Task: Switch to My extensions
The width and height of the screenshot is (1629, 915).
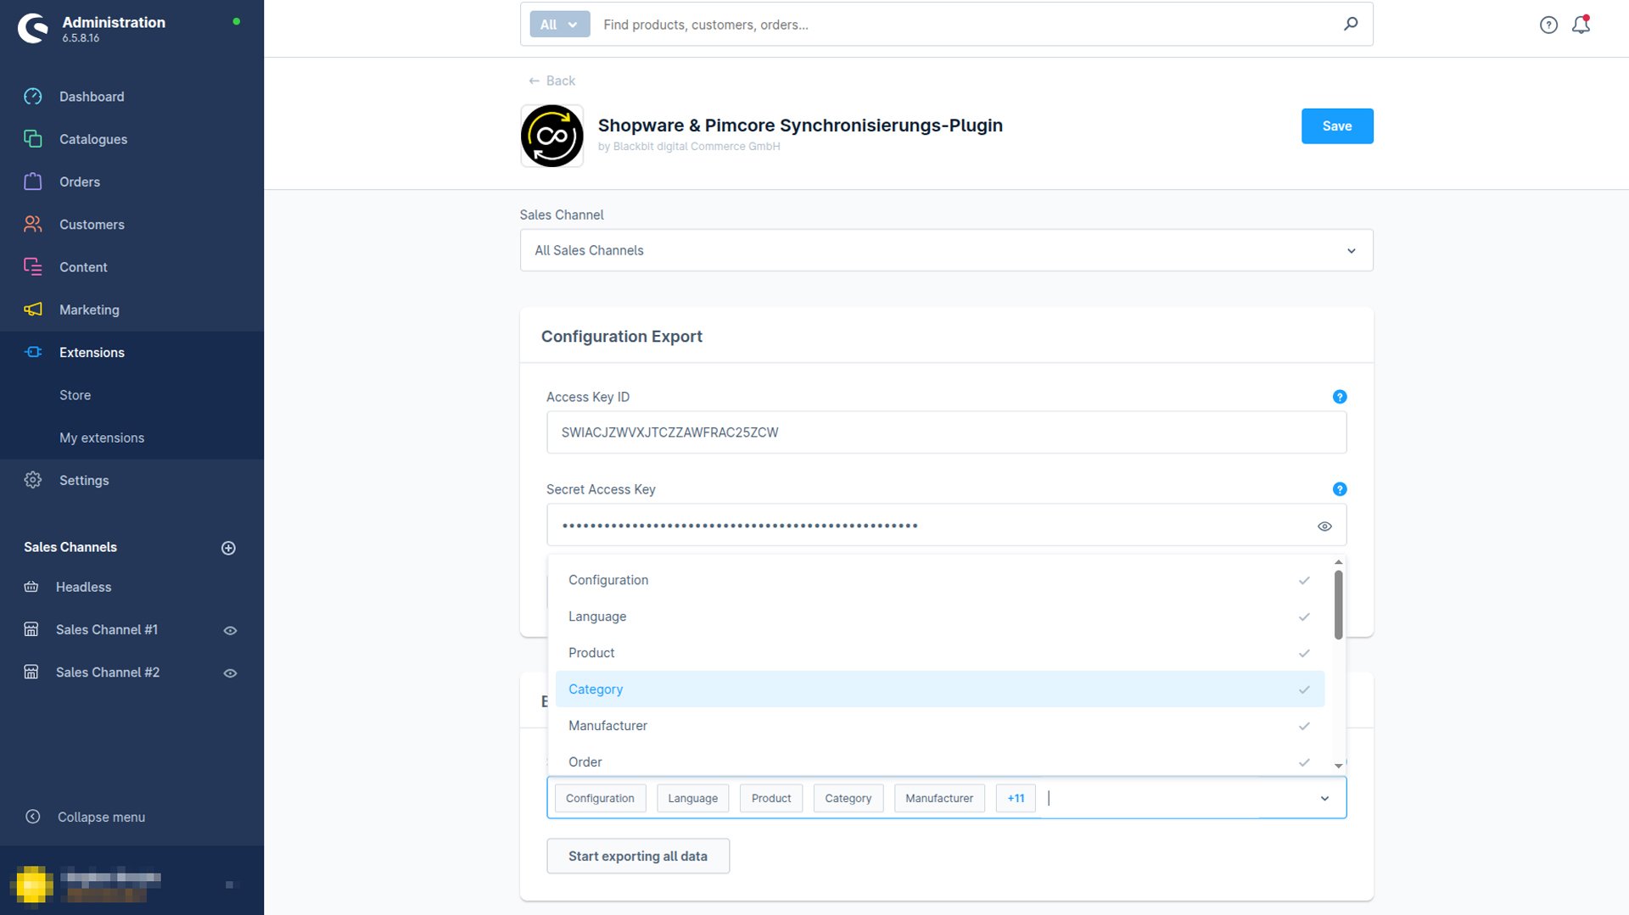Action: click(102, 438)
